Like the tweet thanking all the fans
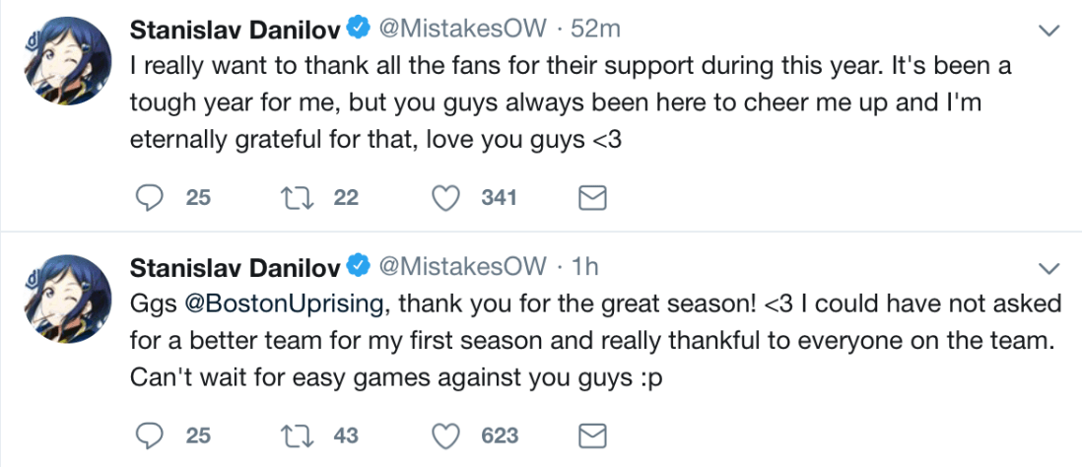Image resolution: width=1082 pixels, height=467 pixels. pos(446,198)
